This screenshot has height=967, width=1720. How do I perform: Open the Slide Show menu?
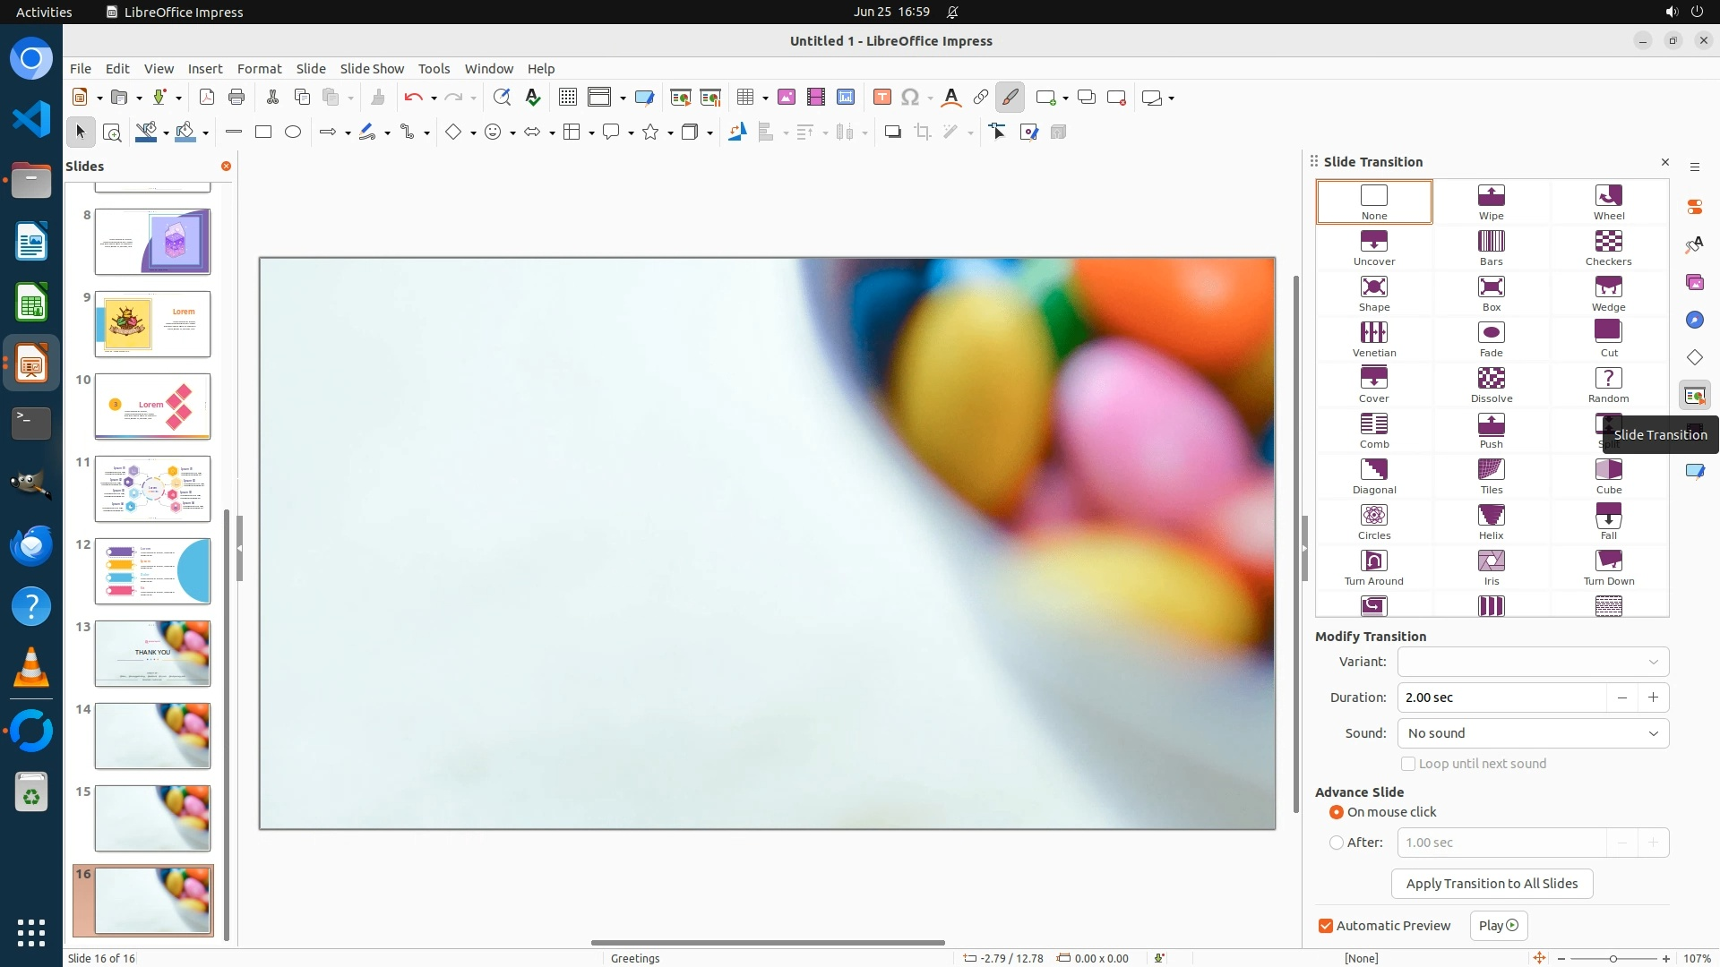click(372, 68)
